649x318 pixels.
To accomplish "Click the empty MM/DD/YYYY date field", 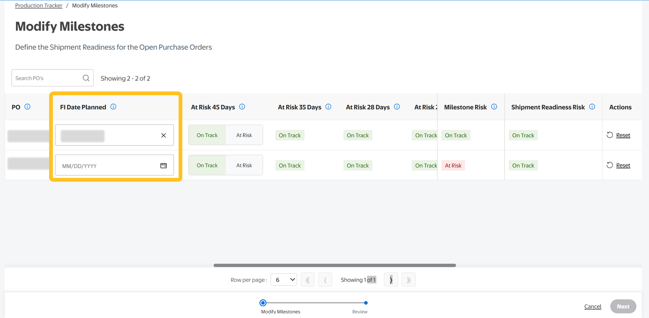I will 114,165.
